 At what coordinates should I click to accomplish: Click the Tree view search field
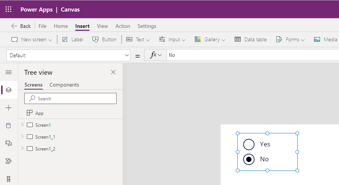[x=70, y=98]
